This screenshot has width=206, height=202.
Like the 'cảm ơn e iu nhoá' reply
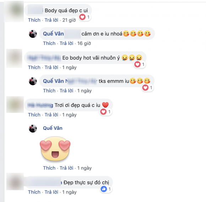tap(49, 44)
